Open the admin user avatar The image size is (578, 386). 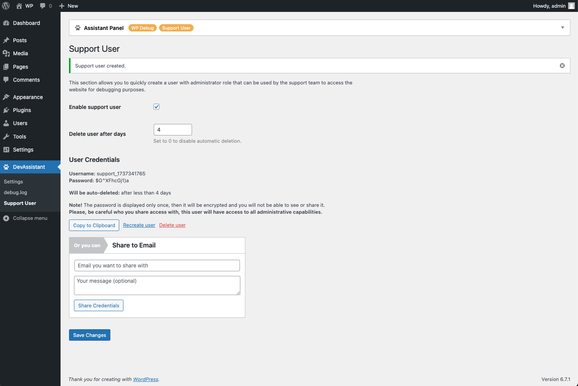(x=571, y=6)
